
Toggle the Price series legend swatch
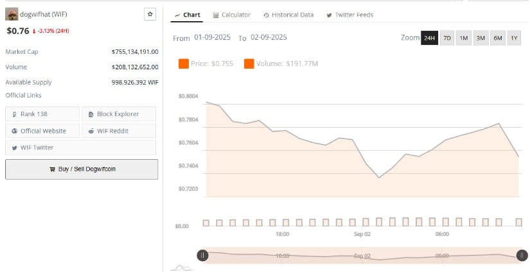tap(184, 64)
